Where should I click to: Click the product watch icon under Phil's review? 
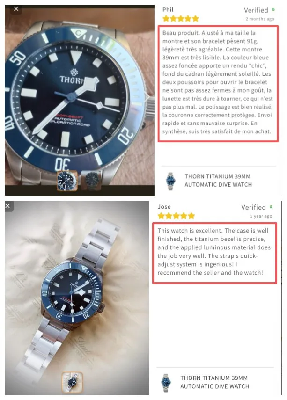(x=170, y=181)
